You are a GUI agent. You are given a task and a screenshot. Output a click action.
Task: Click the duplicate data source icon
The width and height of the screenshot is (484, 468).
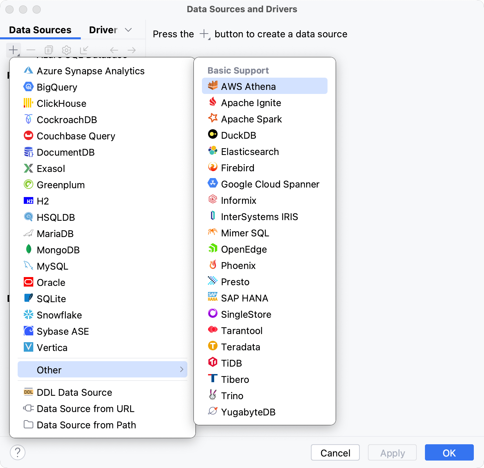pos(49,50)
